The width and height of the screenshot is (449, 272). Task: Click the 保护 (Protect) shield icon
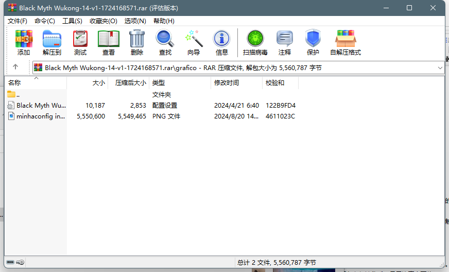click(313, 38)
